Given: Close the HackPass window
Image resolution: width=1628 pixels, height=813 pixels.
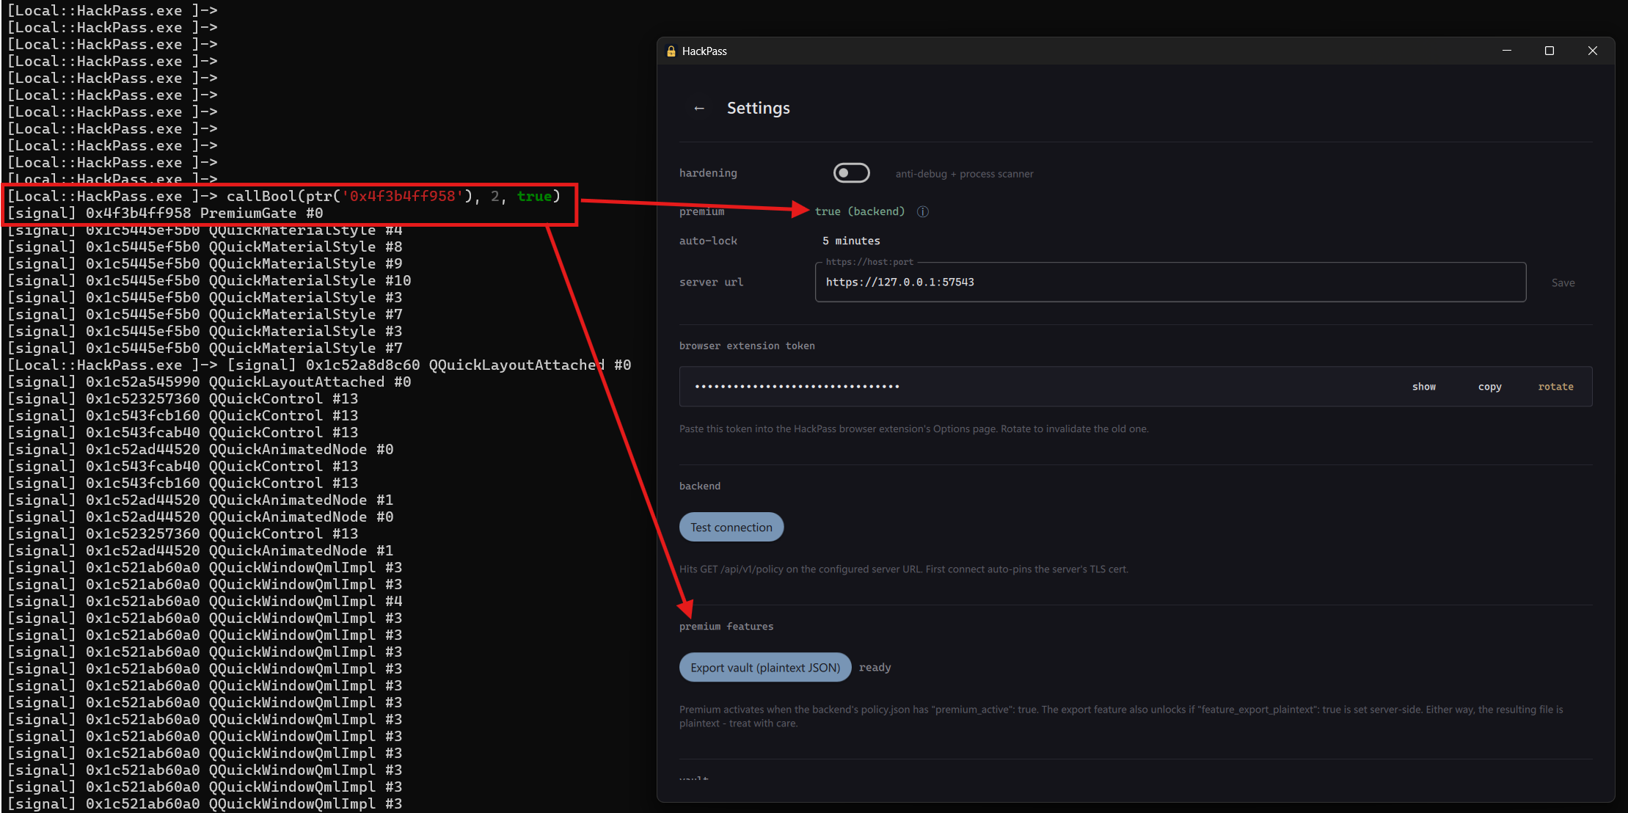Looking at the screenshot, I should click(x=1592, y=51).
